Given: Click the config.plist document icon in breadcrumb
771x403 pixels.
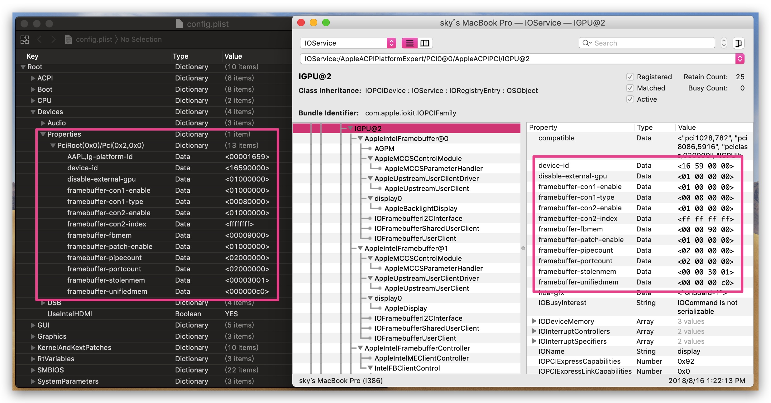Looking at the screenshot, I should coord(68,39).
